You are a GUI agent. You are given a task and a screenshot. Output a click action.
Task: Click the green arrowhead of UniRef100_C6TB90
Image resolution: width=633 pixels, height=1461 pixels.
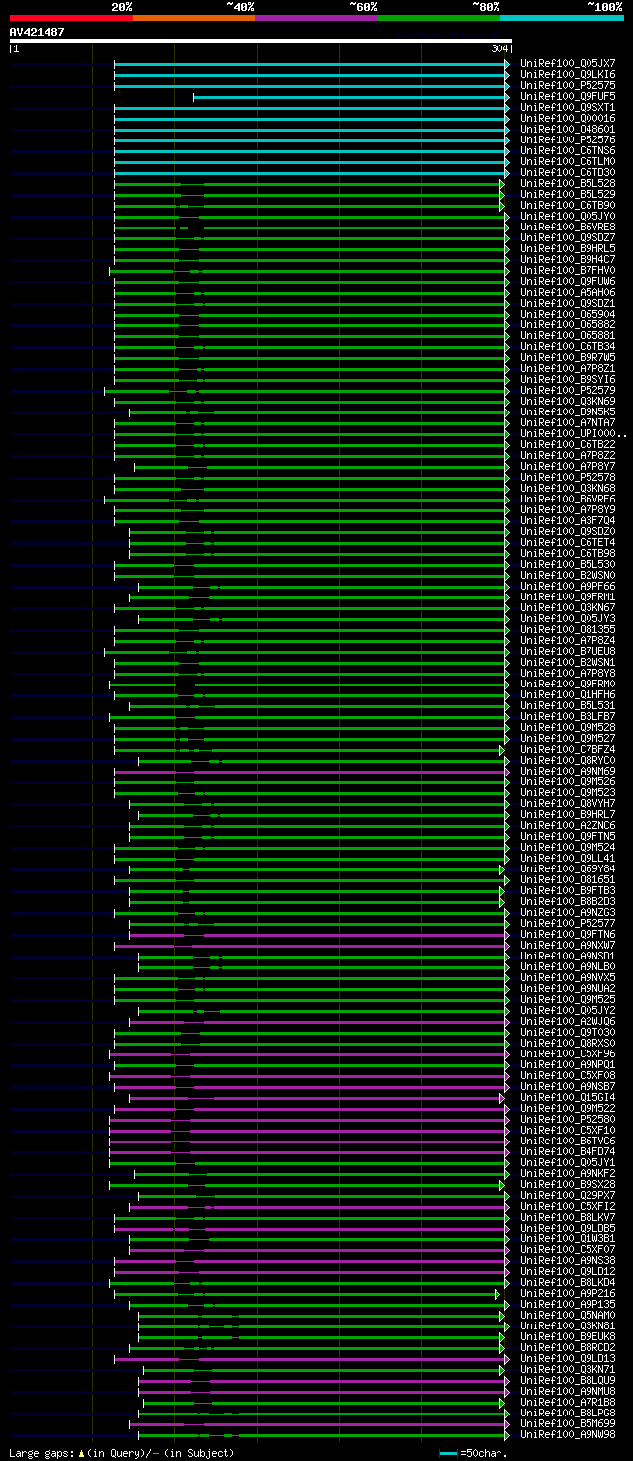click(502, 206)
